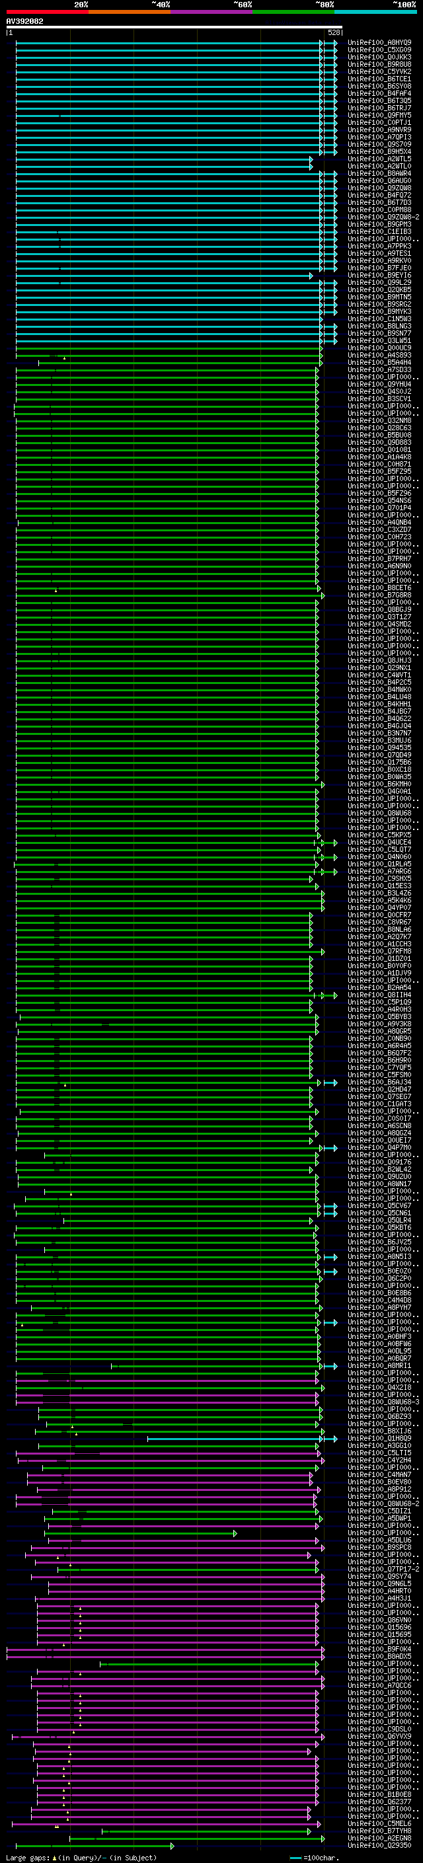Select hit label UniRef100_B7FJE0

(x=379, y=268)
